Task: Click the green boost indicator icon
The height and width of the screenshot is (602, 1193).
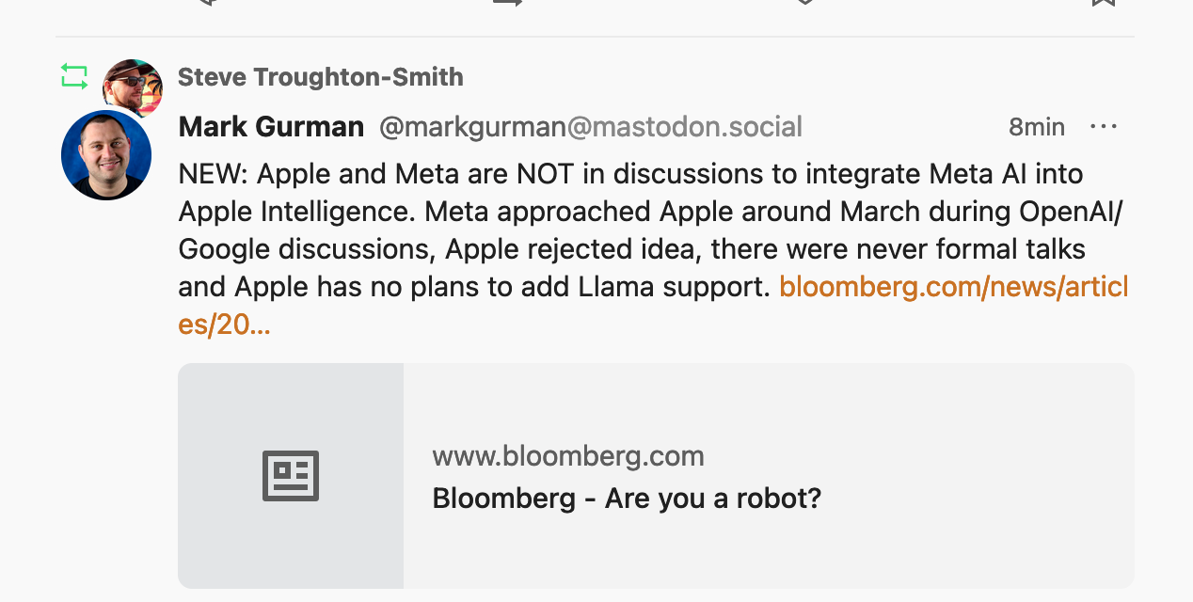Action: tap(74, 76)
